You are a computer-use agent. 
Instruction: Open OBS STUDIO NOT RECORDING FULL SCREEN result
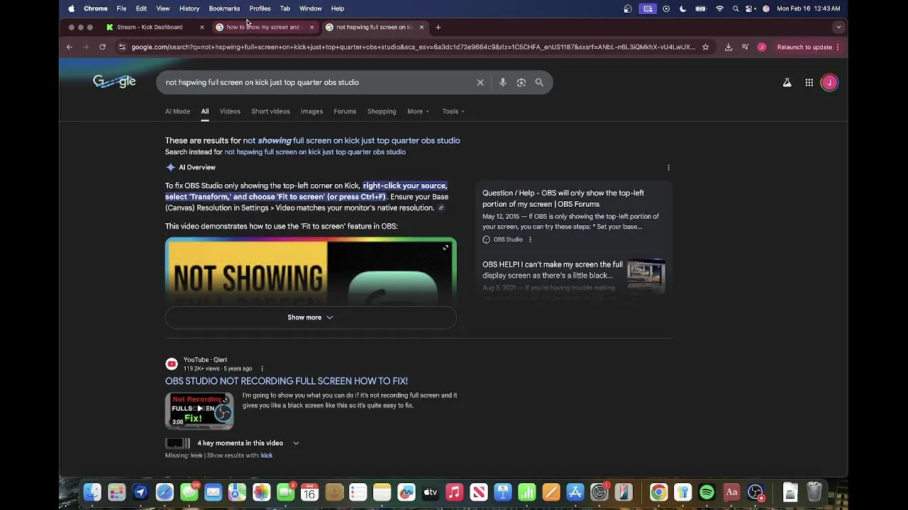pyautogui.click(x=287, y=381)
